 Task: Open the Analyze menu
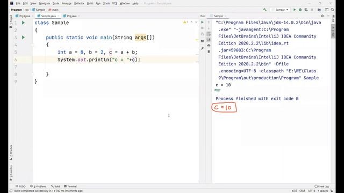[x=67, y=4]
